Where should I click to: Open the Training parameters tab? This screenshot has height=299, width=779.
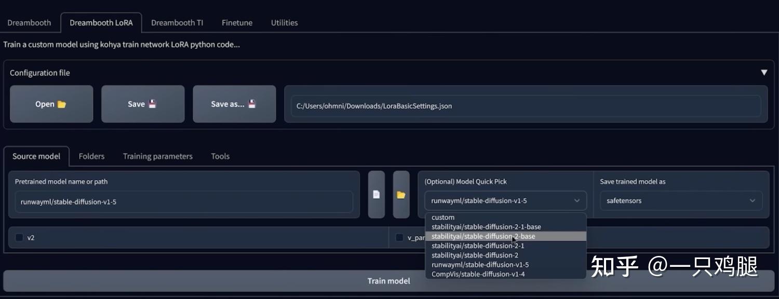[157, 156]
